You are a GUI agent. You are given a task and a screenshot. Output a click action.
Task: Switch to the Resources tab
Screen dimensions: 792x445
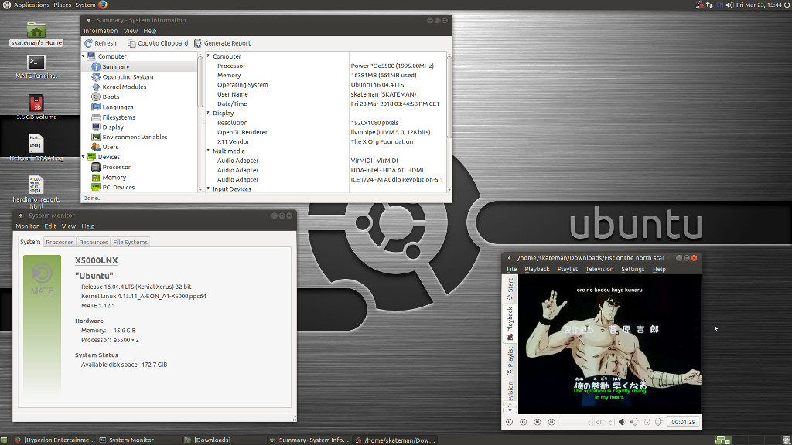(94, 242)
